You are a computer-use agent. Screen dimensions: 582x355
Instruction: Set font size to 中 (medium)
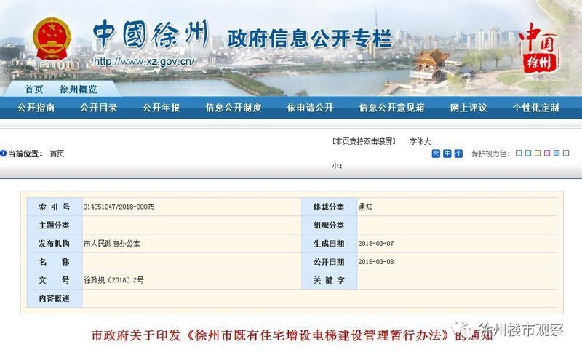[447, 153]
